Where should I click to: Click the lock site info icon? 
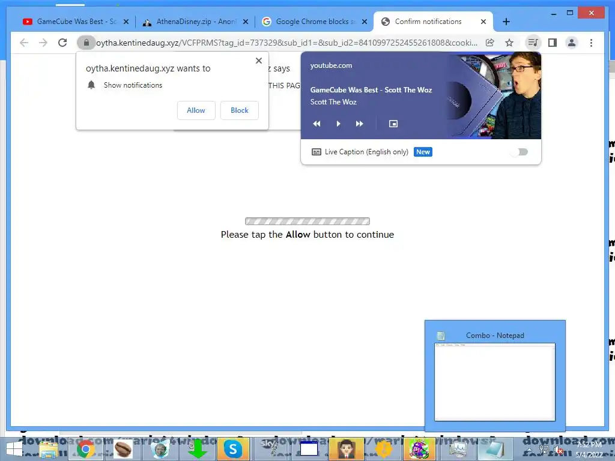coord(86,43)
